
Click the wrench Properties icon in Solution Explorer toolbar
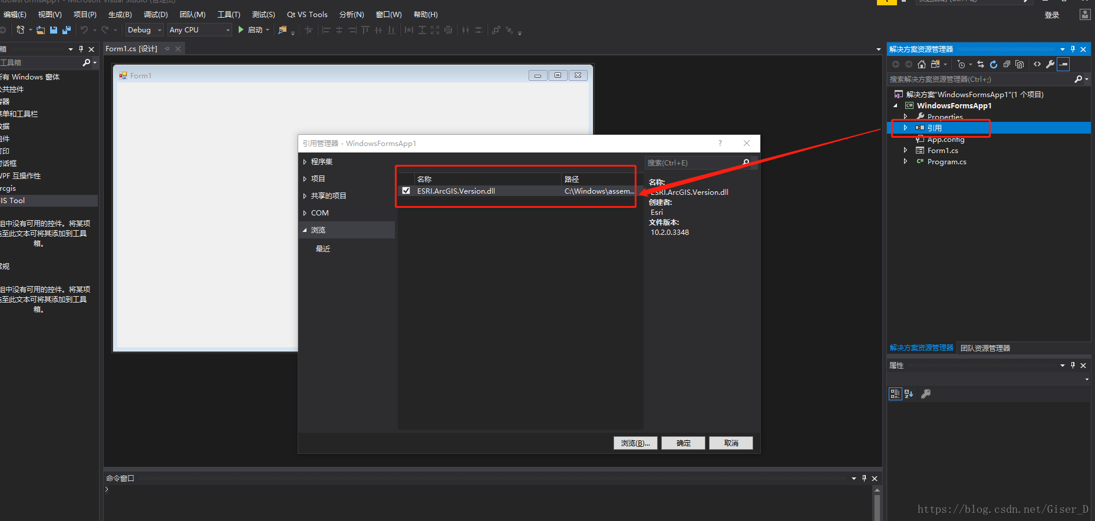click(x=1050, y=64)
